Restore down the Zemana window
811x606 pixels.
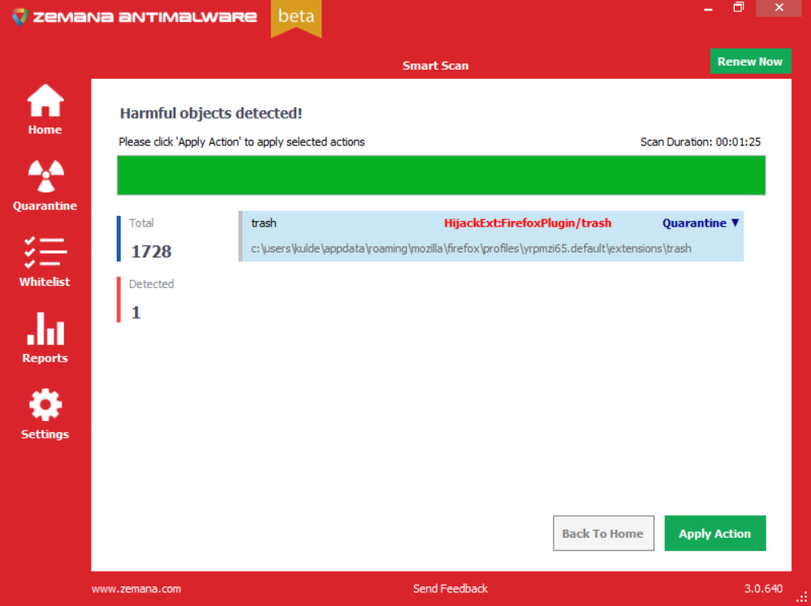pos(739,8)
